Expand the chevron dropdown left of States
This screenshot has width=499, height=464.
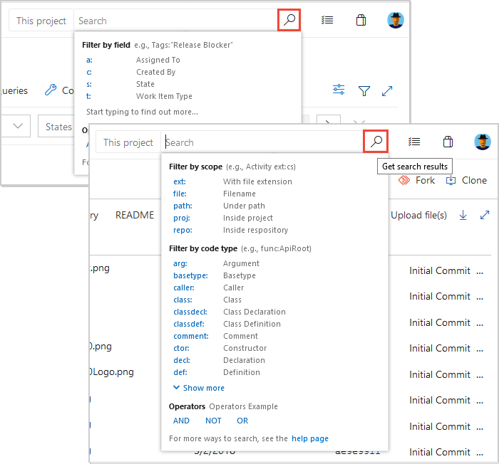18,126
